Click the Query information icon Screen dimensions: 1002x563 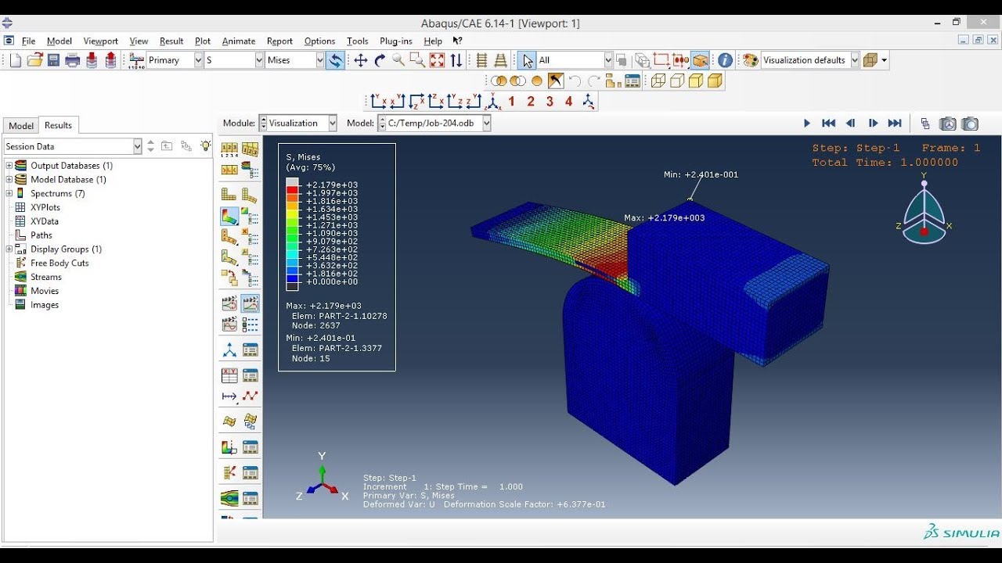coord(726,60)
